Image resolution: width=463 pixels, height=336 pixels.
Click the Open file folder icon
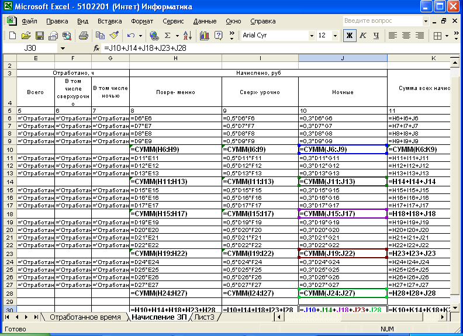[x=26, y=36]
